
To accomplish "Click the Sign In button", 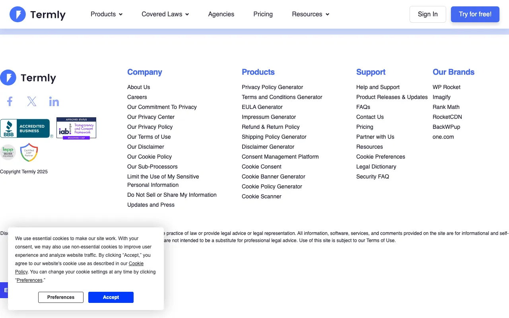I will point(427,14).
